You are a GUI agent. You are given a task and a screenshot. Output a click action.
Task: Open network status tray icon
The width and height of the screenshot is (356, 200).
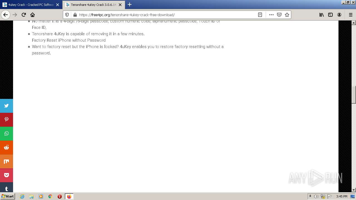point(323,196)
